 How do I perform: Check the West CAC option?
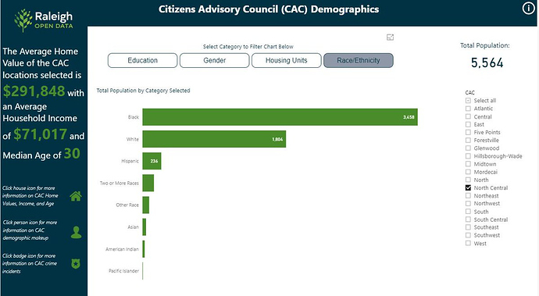click(x=468, y=243)
